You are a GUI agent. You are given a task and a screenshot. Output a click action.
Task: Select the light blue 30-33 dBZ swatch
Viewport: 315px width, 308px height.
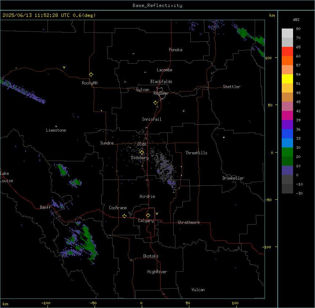(287, 143)
